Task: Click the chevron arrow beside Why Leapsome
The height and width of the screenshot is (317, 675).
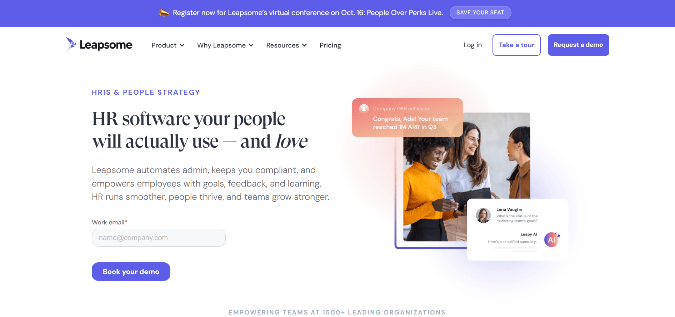Action: (251, 45)
